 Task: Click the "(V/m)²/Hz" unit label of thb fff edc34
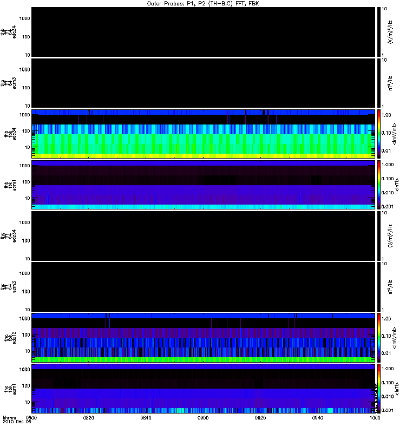coord(391,32)
